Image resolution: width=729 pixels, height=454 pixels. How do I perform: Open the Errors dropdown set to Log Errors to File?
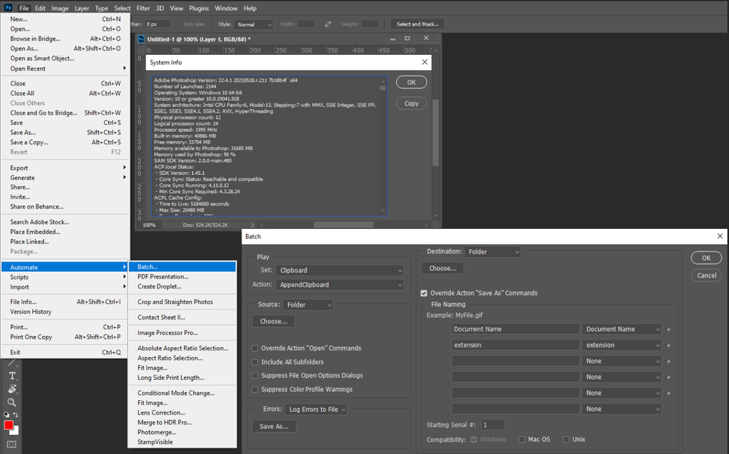(316, 409)
